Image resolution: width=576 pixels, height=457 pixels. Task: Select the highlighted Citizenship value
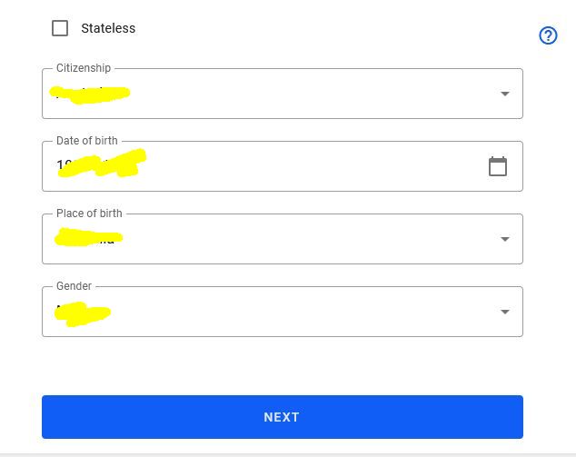[90, 94]
